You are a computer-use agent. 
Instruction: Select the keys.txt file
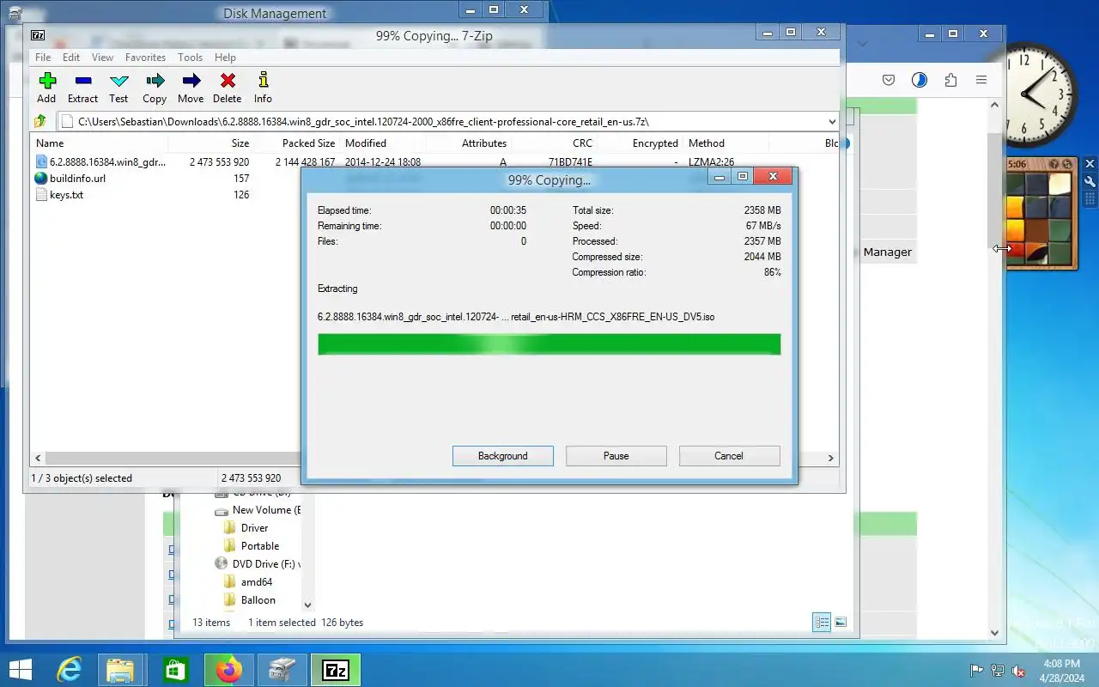point(66,195)
